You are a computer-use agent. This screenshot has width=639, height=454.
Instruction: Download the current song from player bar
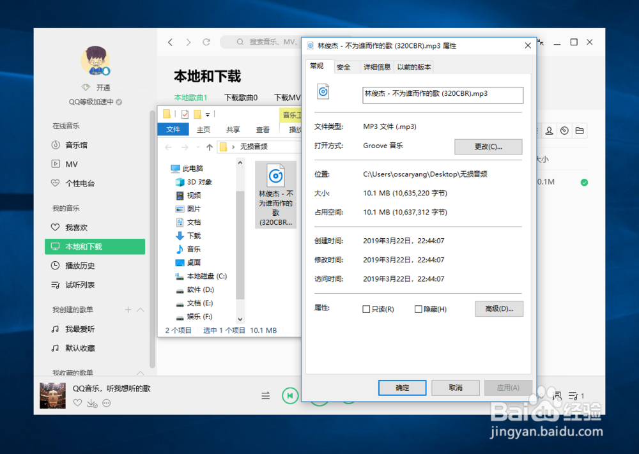(x=92, y=403)
